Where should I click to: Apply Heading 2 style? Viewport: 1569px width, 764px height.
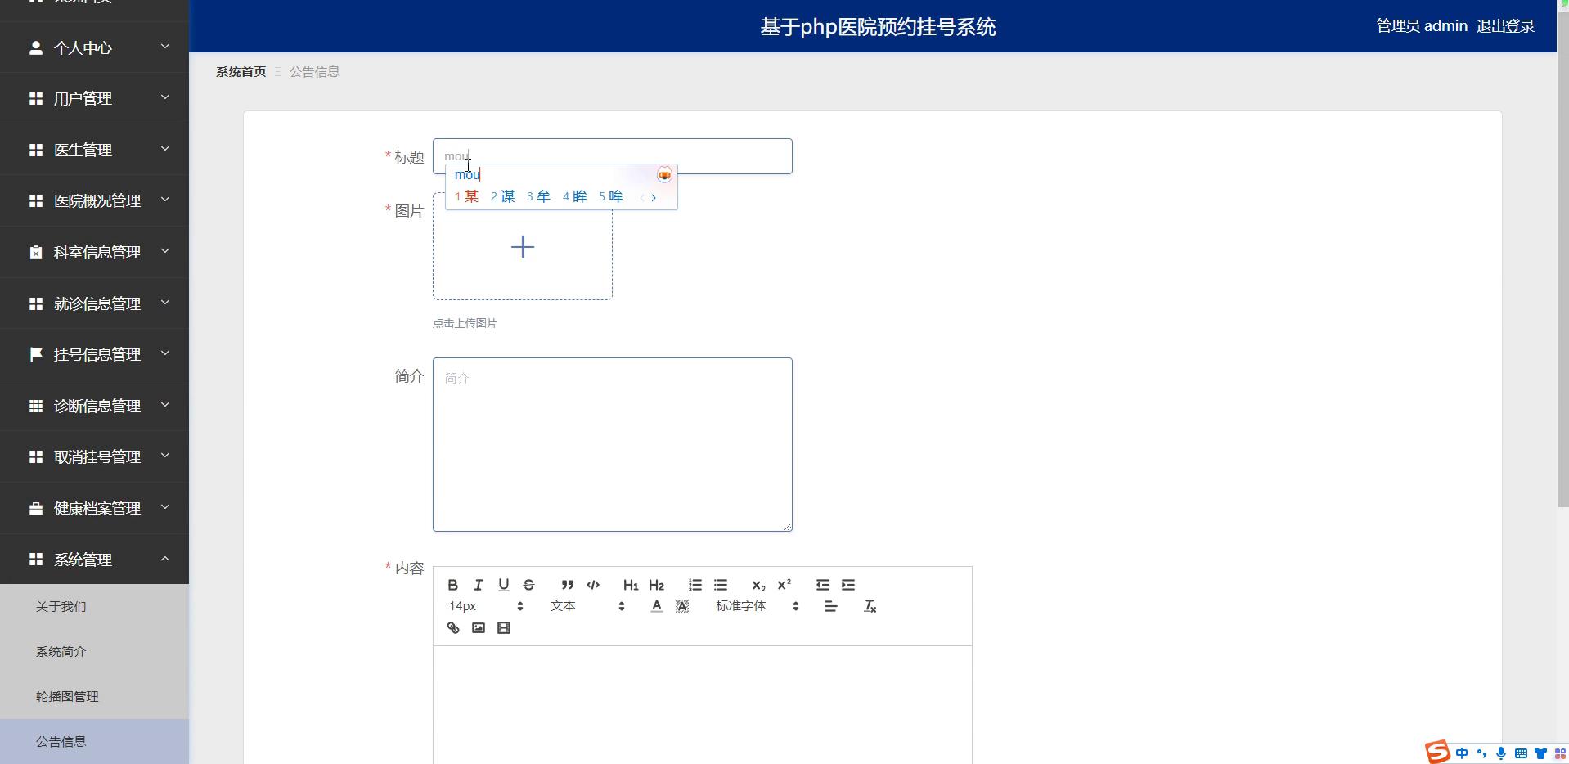pyautogui.click(x=656, y=585)
